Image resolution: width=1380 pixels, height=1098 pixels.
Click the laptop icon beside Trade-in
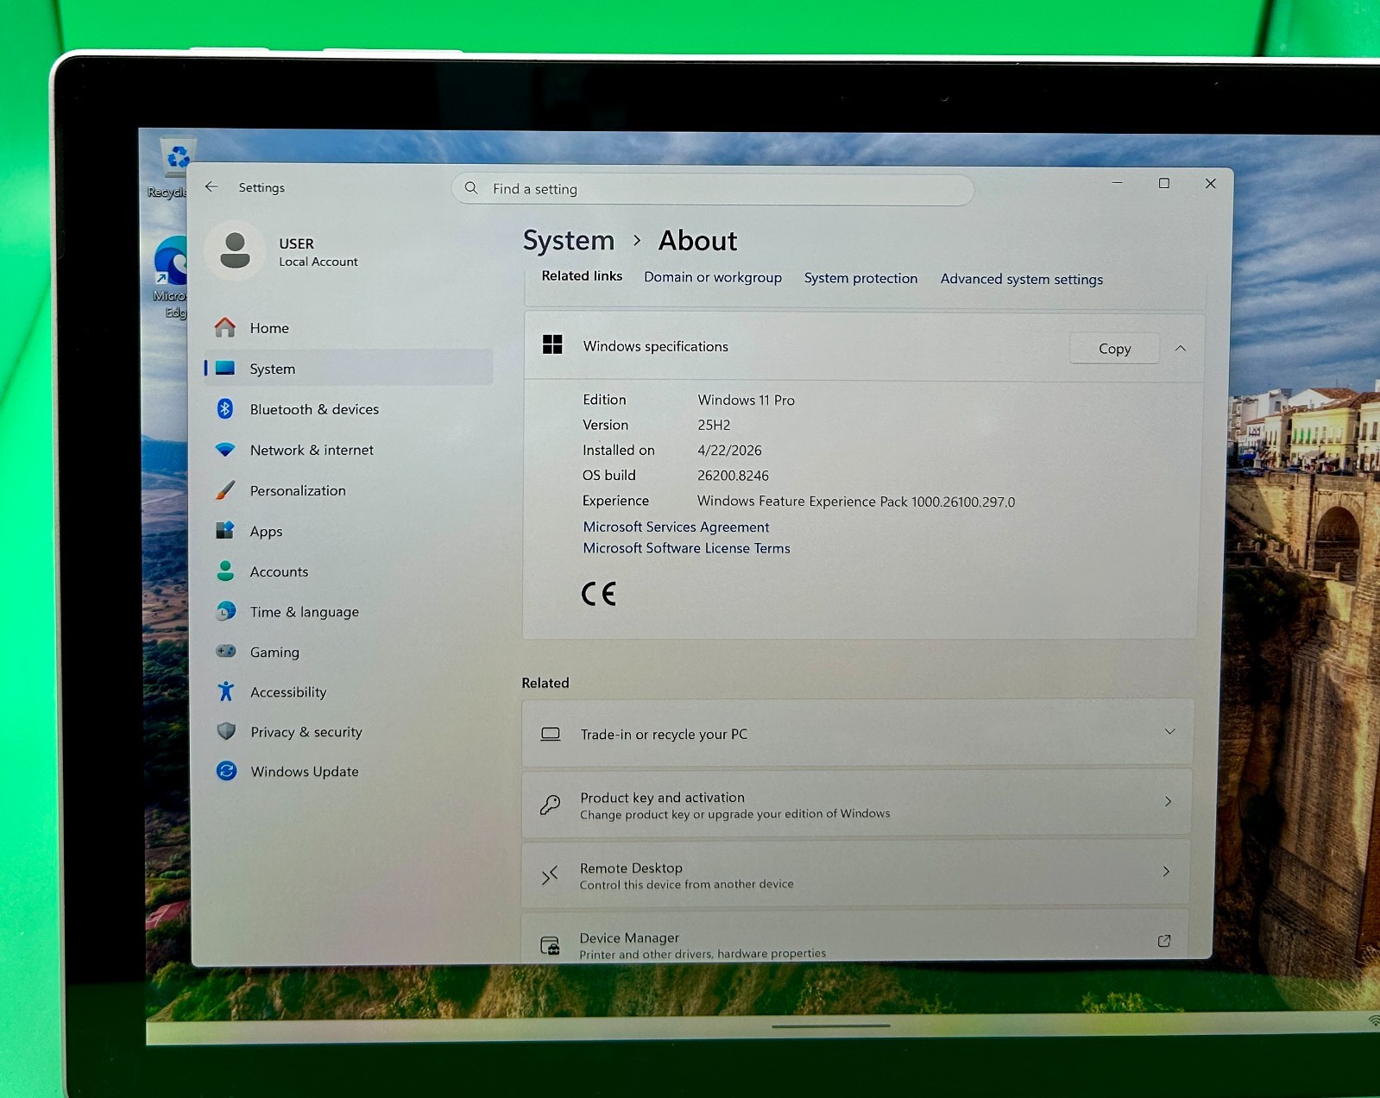coord(551,734)
